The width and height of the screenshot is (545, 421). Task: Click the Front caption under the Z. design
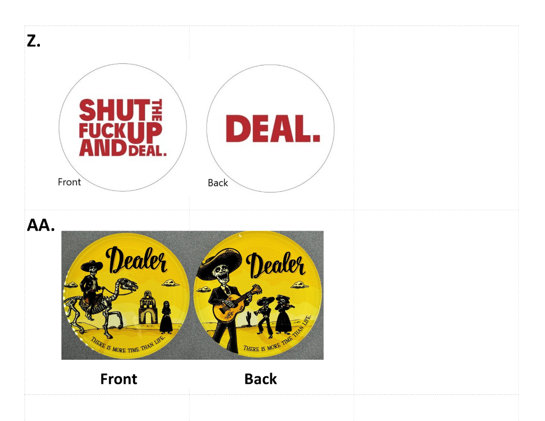pyautogui.click(x=69, y=182)
